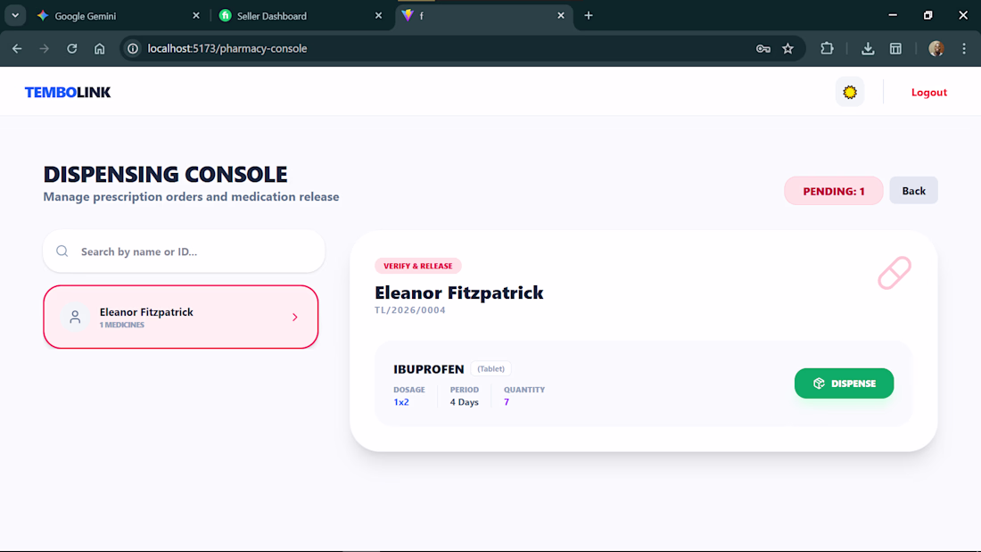Open the browser tab search dropdown
Screen dimensions: 981x552
pyautogui.click(x=15, y=16)
